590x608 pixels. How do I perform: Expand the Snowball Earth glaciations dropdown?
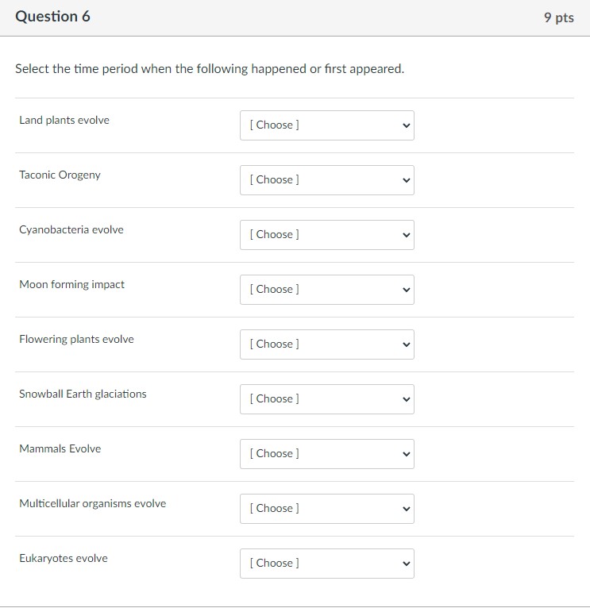coord(326,399)
